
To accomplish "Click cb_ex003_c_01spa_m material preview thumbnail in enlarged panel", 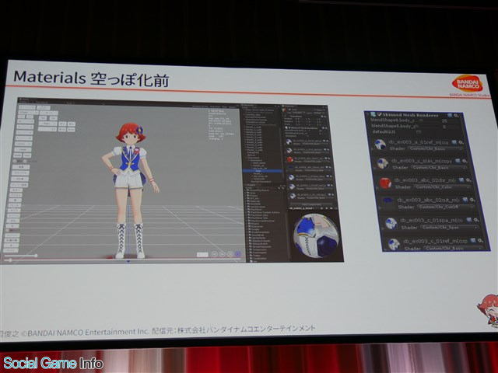I will click(391, 223).
